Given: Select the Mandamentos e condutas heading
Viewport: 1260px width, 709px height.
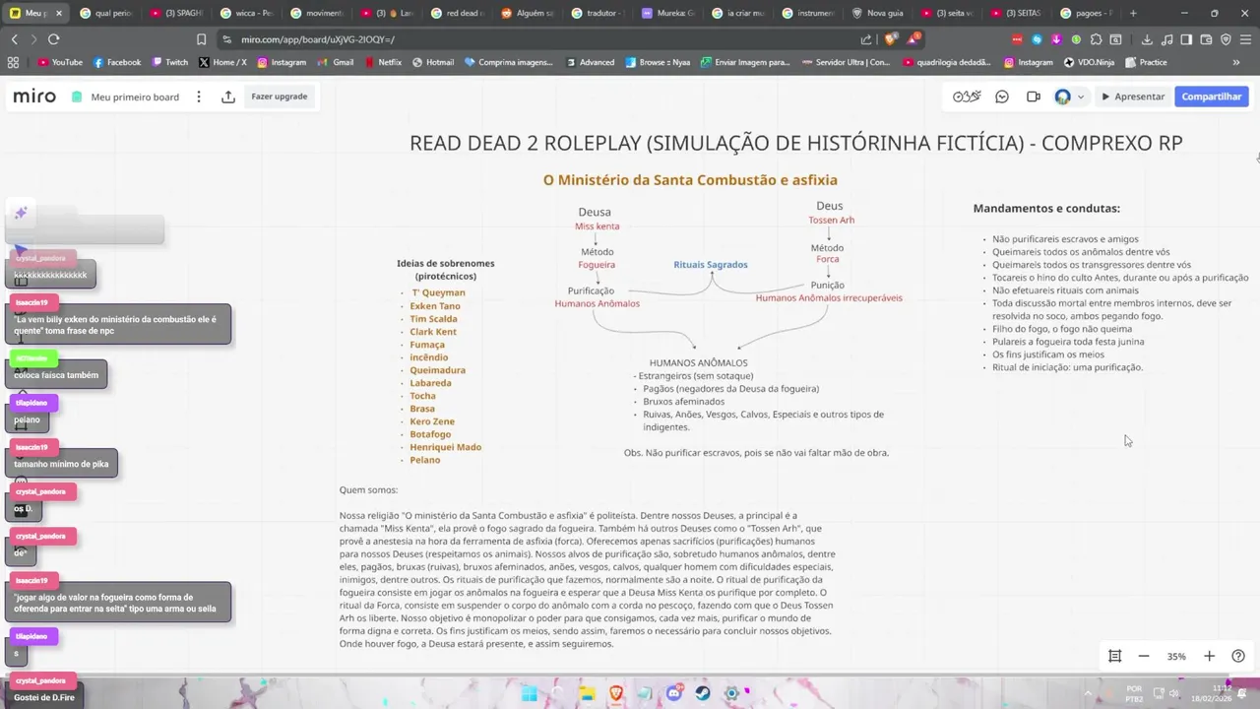Looking at the screenshot, I should (1046, 209).
